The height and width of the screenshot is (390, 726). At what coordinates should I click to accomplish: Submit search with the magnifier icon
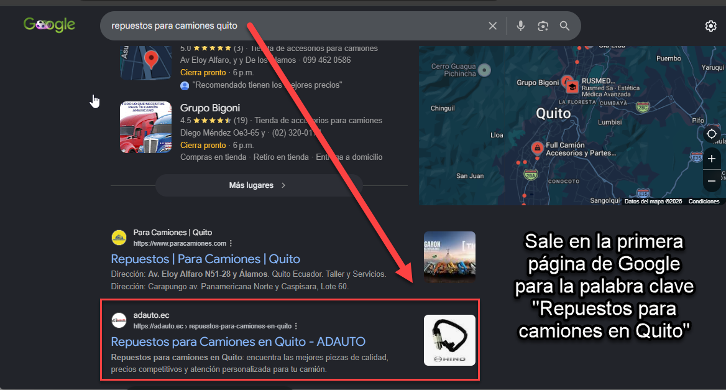point(564,26)
